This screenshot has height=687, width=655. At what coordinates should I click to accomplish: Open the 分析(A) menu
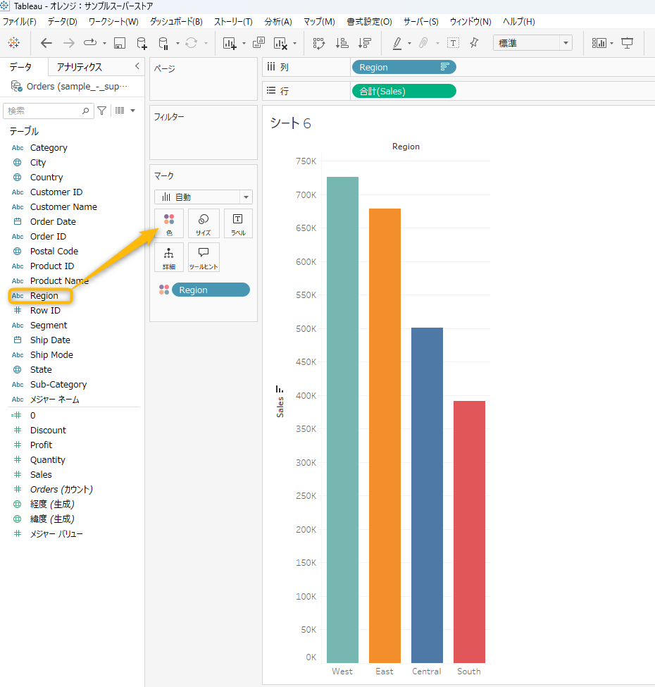277,22
